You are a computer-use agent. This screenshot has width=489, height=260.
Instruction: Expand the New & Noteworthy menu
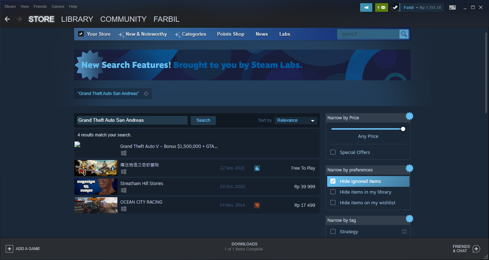point(142,34)
